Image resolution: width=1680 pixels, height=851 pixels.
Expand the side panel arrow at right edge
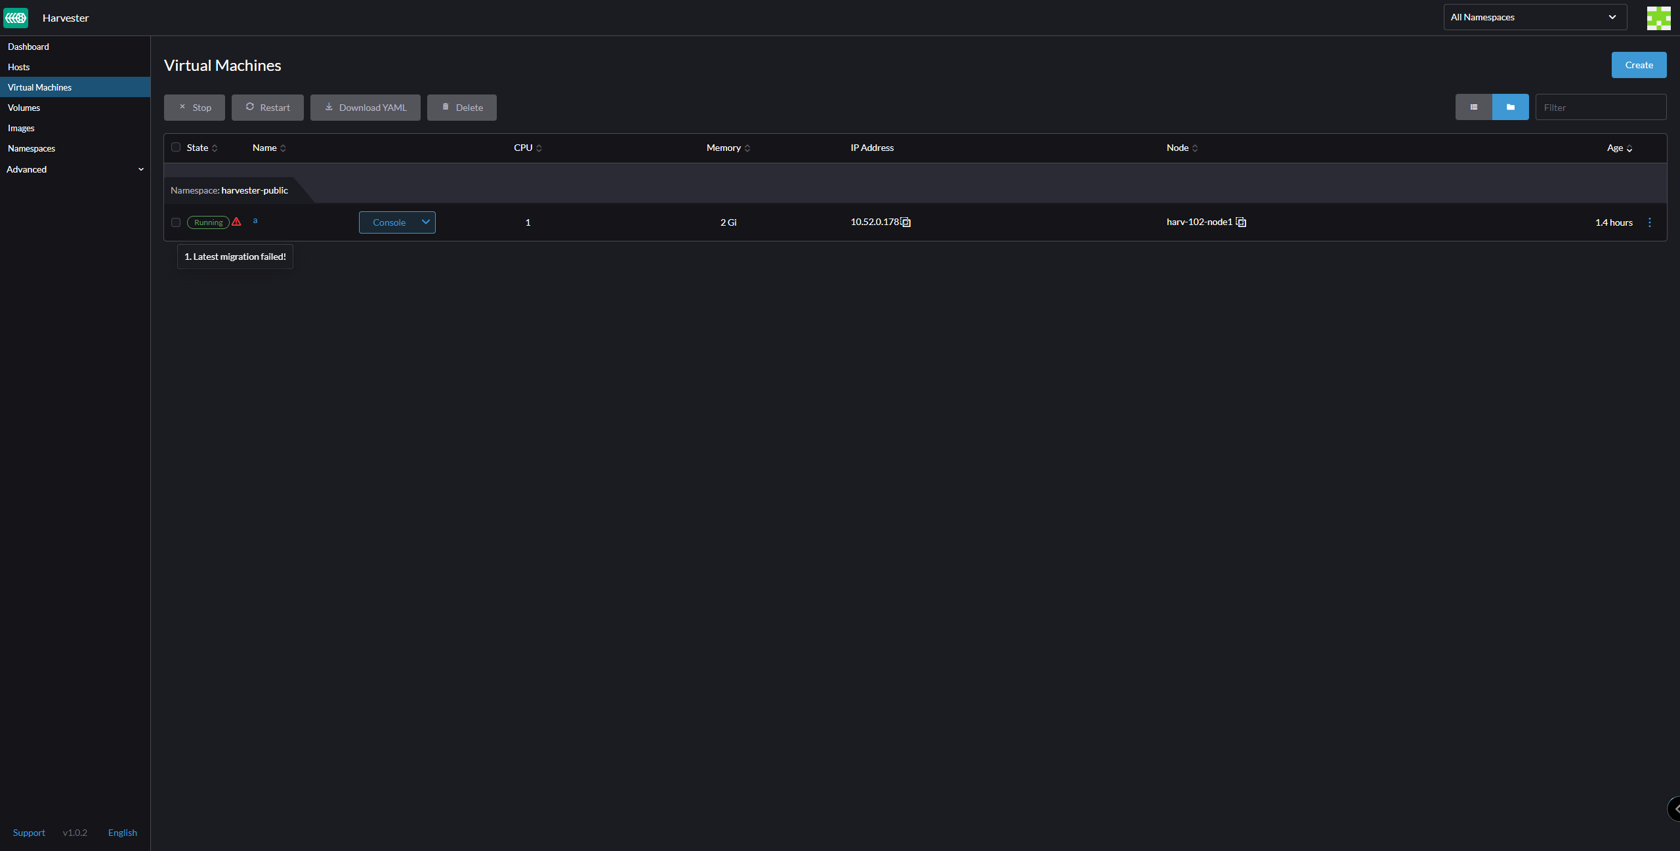click(1674, 808)
